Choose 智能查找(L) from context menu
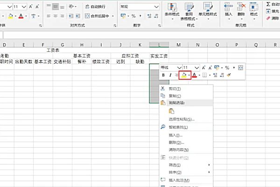Image resolution: width=280 pixels, height=187 pixels. pyautogui.click(x=186, y=127)
